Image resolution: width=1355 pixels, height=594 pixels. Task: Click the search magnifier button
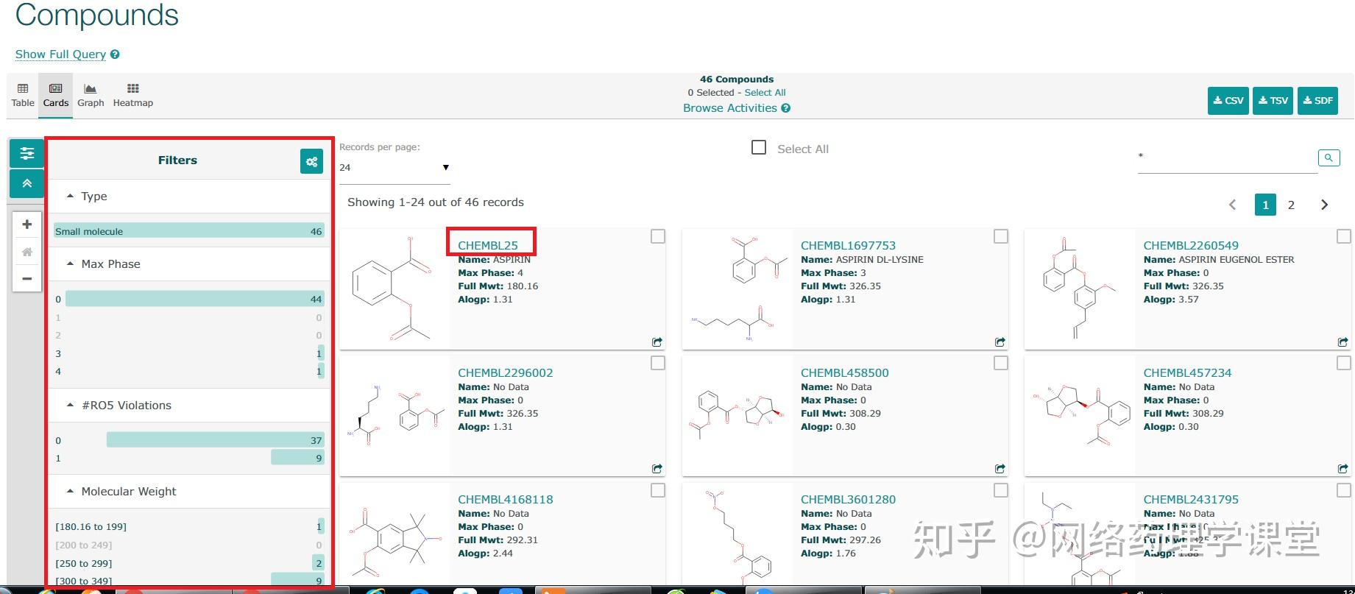(x=1328, y=158)
